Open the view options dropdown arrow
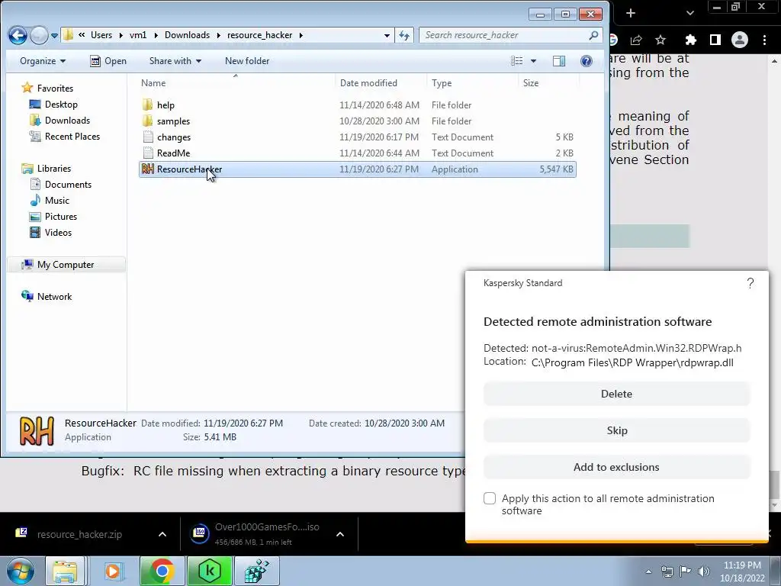 click(533, 61)
